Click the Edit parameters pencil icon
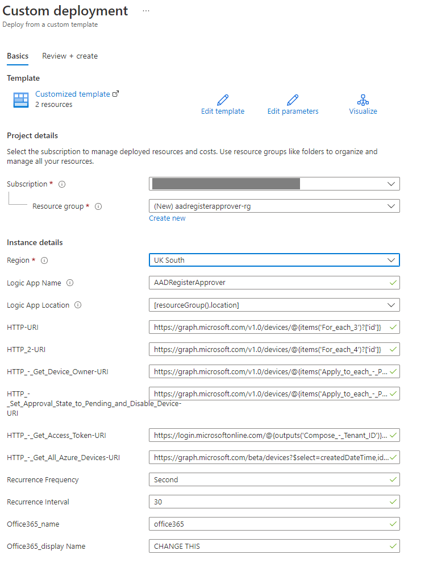 coord(293,100)
